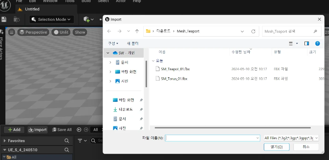Open the help question mark icon
Screen dimensions: 329x160
coord(317,44)
